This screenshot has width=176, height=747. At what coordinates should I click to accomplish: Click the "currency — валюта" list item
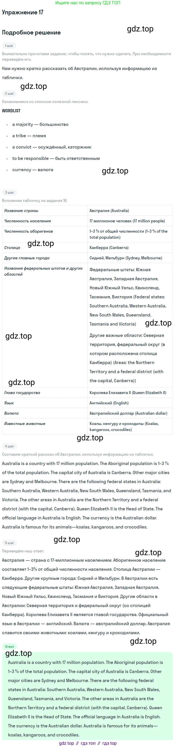pyautogui.click(x=33, y=170)
